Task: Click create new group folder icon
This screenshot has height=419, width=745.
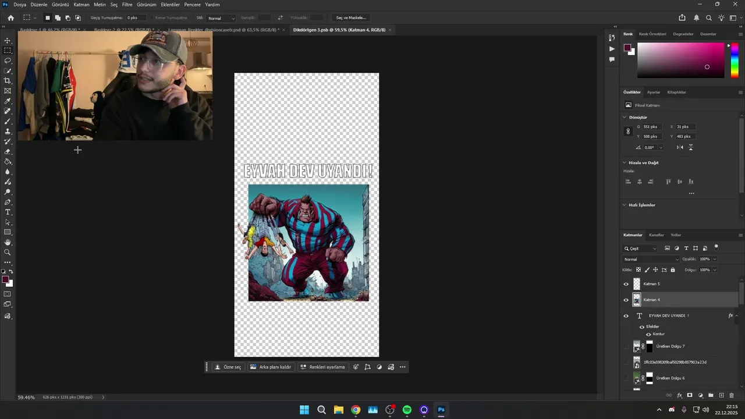Action: 711,395
